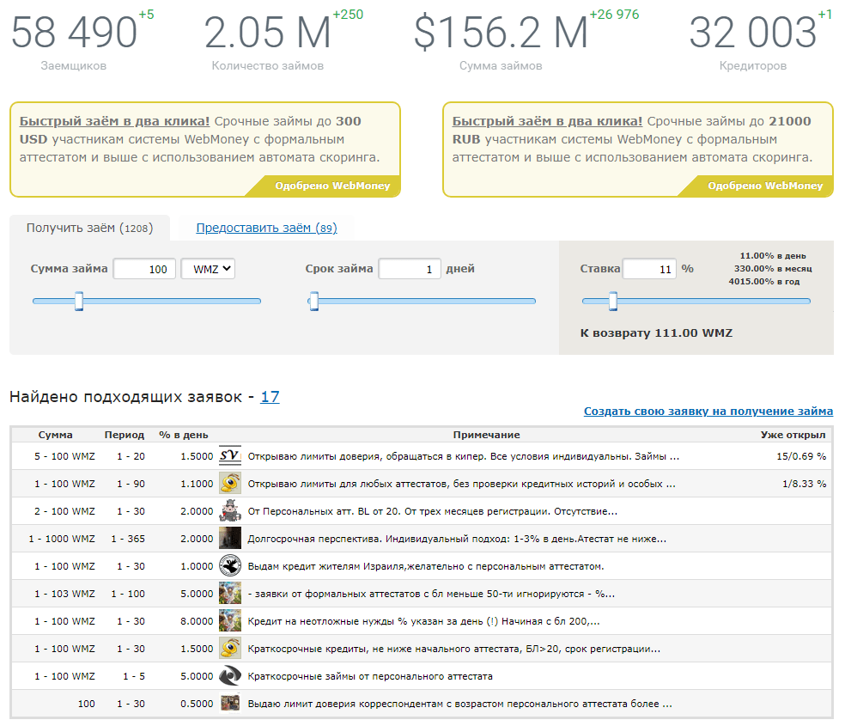The width and height of the screenshot is (845, 726).
Task: Click avatar beside 'Выдаю лимит доверия' offer
Action: pyautogui.click(x=229, y=704)
